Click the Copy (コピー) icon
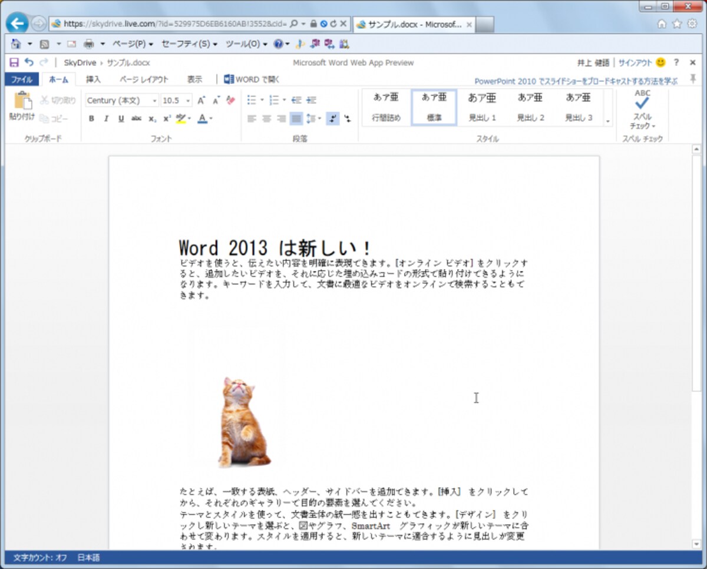Image resolution: width=707 pixels, height=569 pixels. pos(44,118)
